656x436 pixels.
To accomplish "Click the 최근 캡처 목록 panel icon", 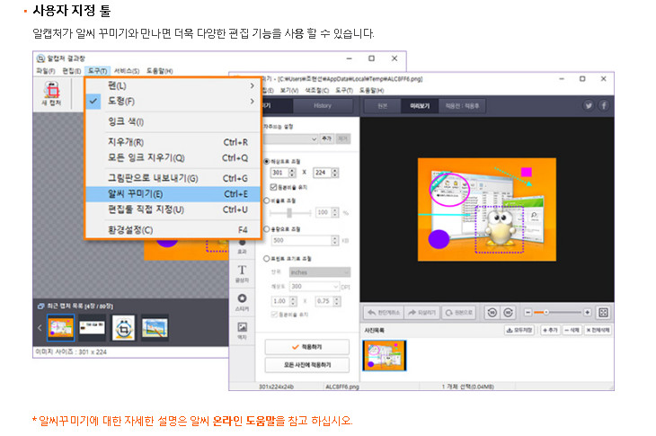I will [40, 307].
